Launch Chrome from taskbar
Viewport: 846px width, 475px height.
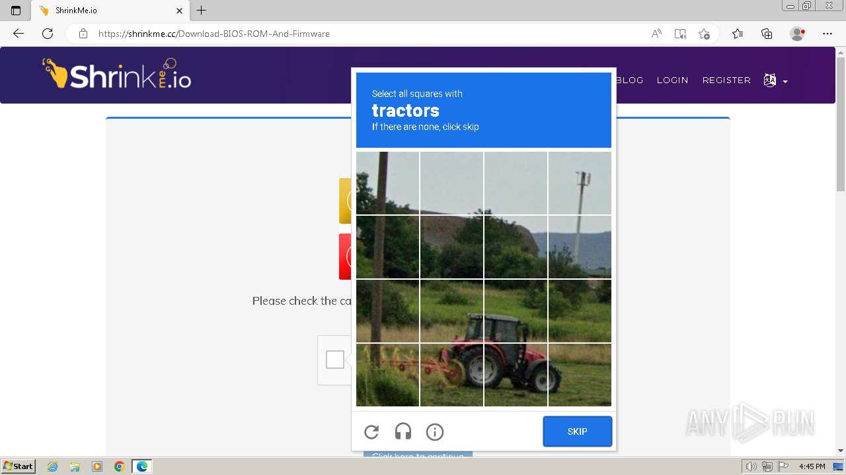coord(119,466)
